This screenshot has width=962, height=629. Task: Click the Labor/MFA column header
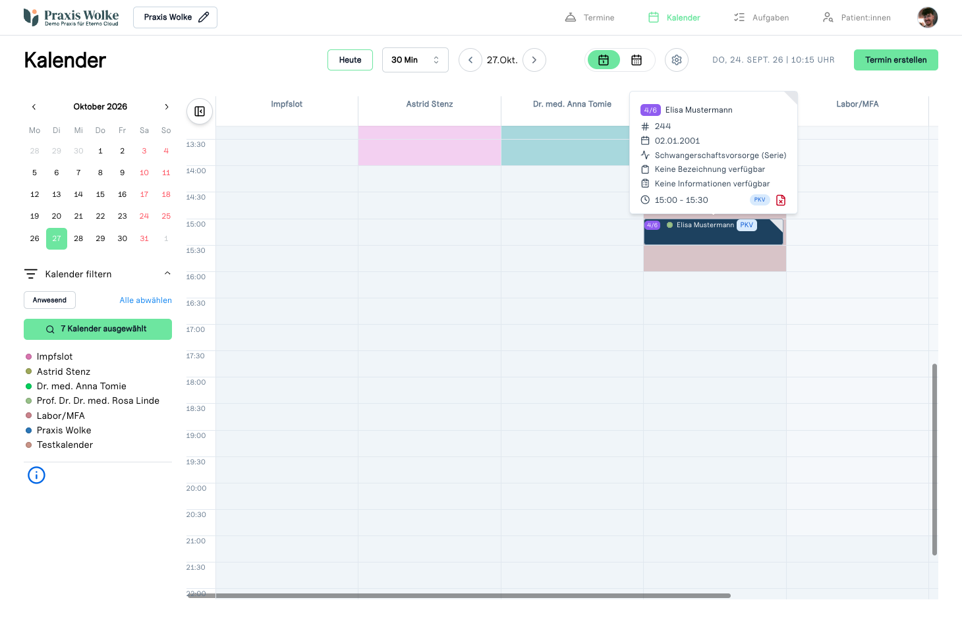pos(857,104)
